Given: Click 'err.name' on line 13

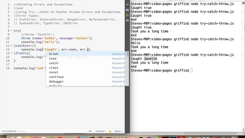Looking at the screenshot, I should point(69,49).
